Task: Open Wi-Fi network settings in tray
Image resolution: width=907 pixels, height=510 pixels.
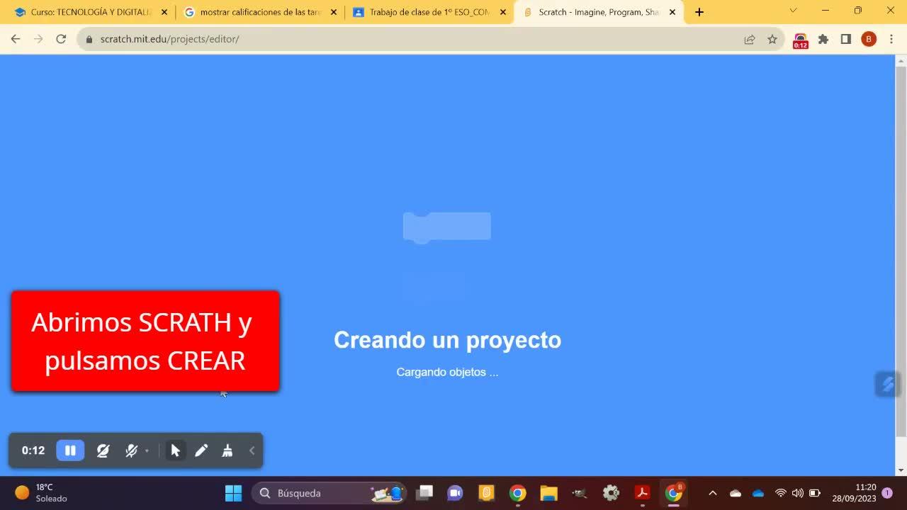Action: [780, 493]
